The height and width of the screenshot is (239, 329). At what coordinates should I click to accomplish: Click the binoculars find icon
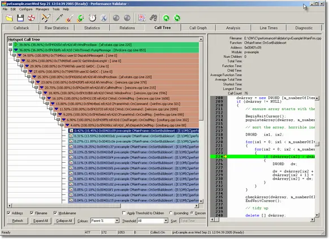coord(153,18)
